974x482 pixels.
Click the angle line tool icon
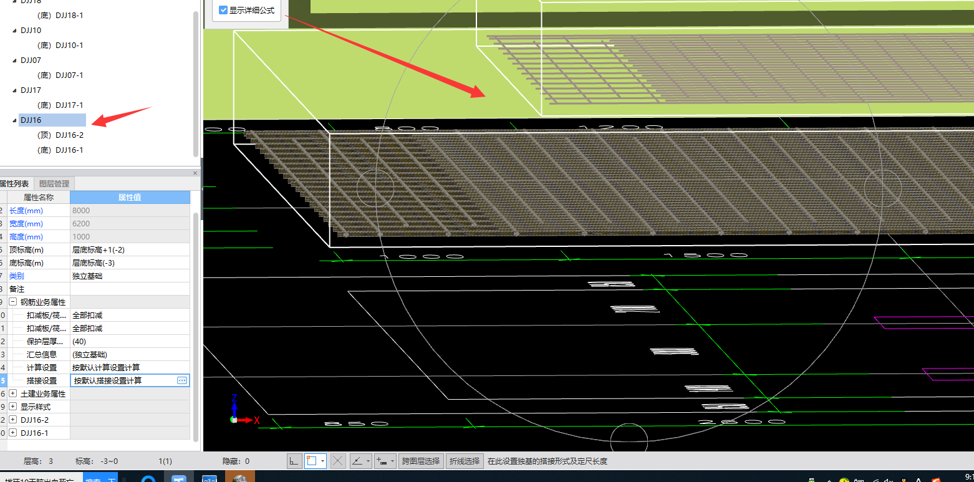tap(357, 461)
